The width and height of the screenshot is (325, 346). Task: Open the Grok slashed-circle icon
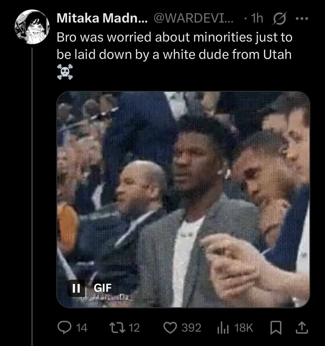click(x=279, y=18)
